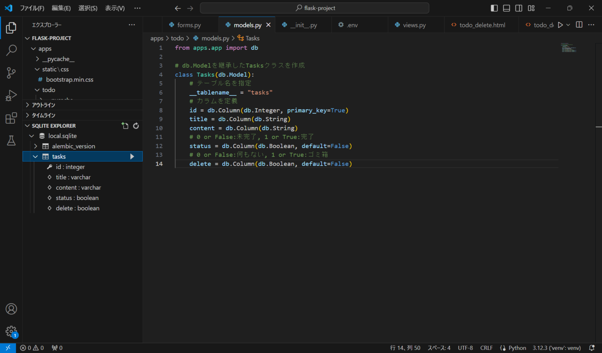Collapse the tasks table columns
This screenshot has width=602, height=353.
click(x=35, y=156)
